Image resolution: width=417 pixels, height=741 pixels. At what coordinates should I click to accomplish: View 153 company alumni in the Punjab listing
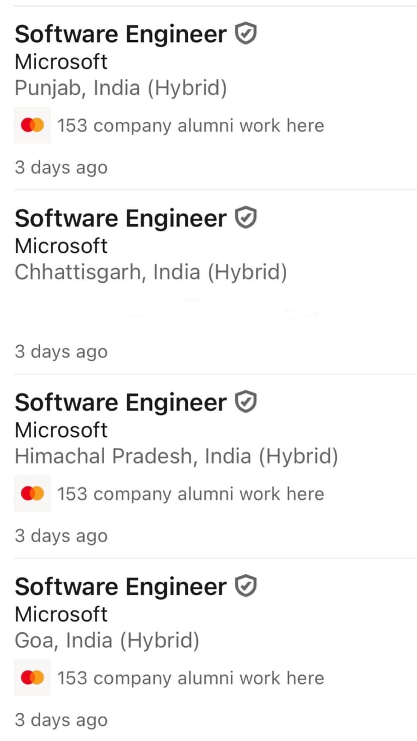pyautogui.click(x=190, y=125)
